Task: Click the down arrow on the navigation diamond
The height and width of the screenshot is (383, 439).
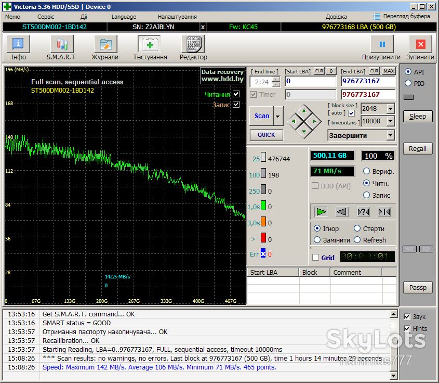Action: coord(304,132)
